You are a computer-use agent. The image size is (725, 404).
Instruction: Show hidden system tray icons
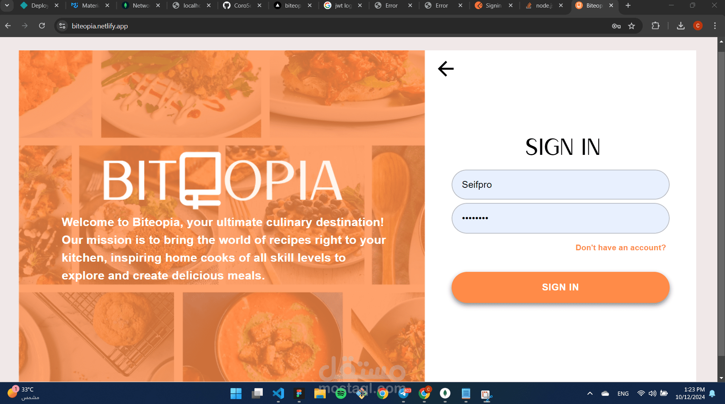590,393
